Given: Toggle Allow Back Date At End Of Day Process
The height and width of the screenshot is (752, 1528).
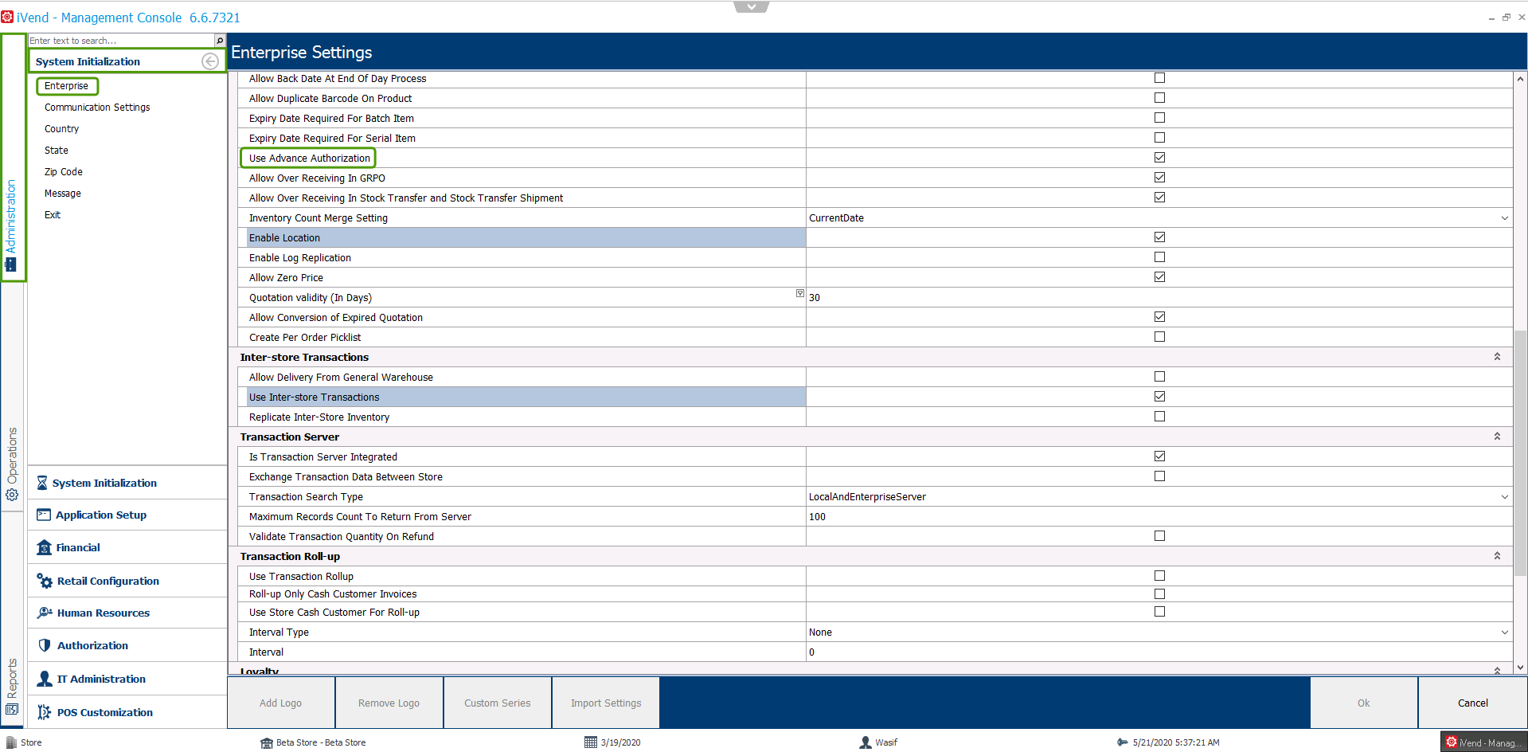Looking at the screenshot, I should point(1159,78).
